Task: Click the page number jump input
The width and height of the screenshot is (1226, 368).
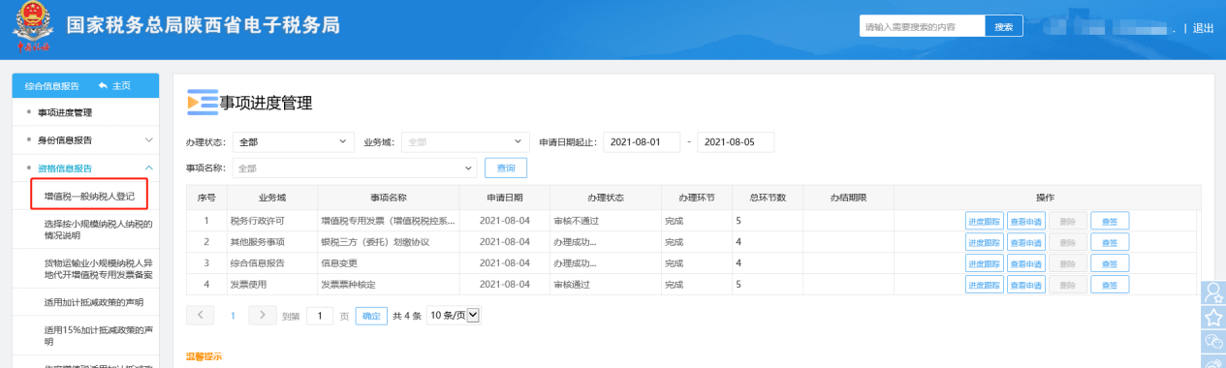Action: click(320, 316)
